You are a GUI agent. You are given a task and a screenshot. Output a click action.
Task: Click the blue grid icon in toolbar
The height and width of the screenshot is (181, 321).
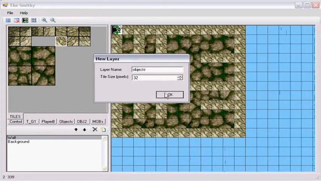[8, 20]
